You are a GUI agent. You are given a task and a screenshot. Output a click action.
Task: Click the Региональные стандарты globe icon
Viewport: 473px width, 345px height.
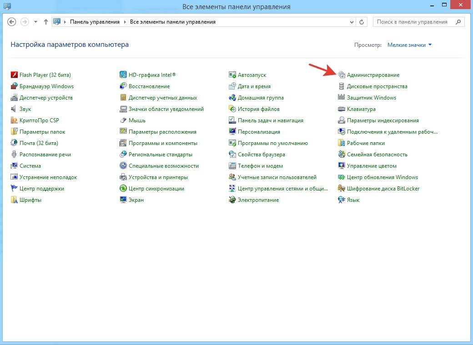click(123, 155)
